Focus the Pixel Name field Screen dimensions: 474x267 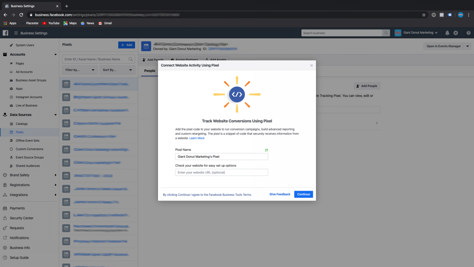point(222,157)
